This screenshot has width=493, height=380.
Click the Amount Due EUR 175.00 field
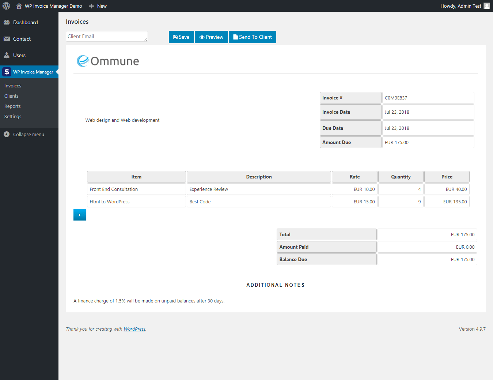428,142
